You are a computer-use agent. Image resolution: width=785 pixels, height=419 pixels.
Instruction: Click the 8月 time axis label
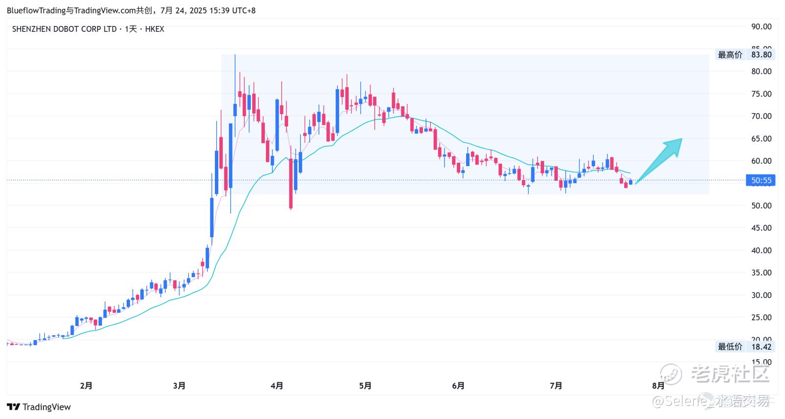(658, 386)
